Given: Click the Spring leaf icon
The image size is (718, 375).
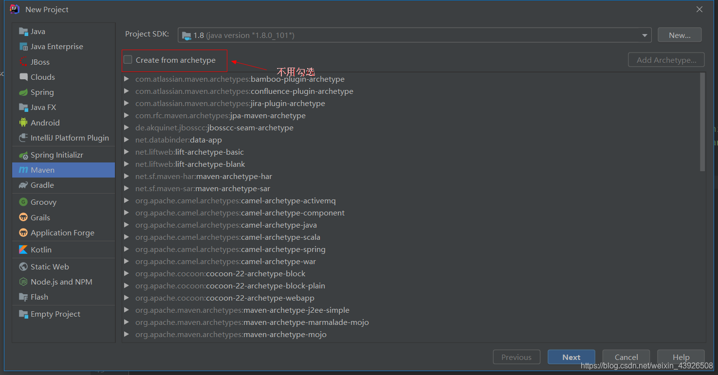Looking at the screenshot, I should (23, 92).
